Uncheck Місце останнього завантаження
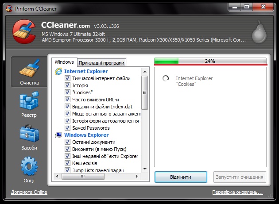This screenshot has height=204, width=279. click(x=67, y=113)
